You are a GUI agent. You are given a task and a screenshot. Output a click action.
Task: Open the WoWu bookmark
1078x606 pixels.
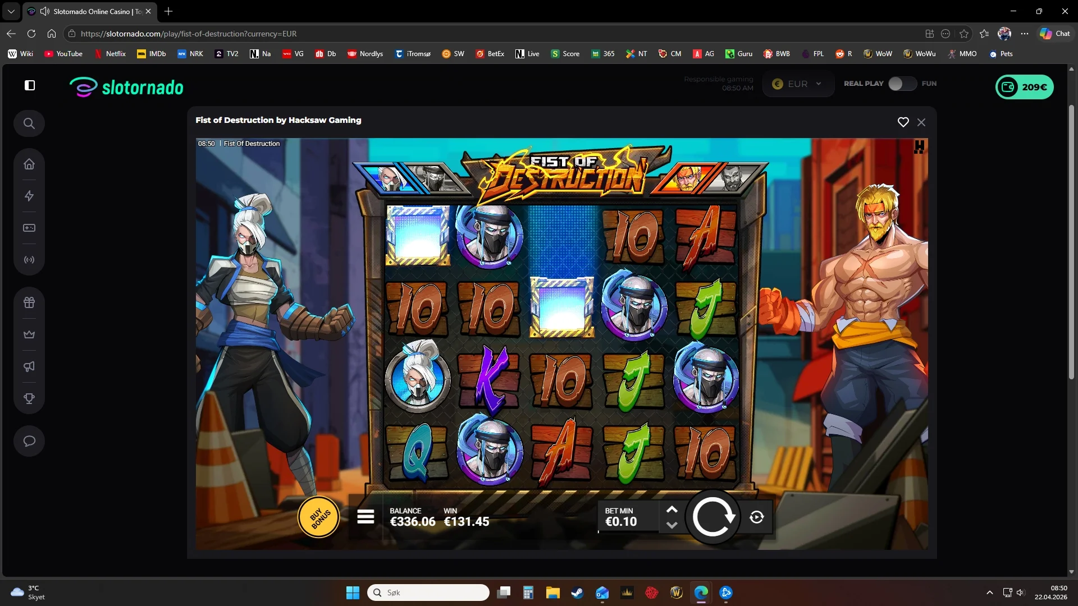point(919,54)
